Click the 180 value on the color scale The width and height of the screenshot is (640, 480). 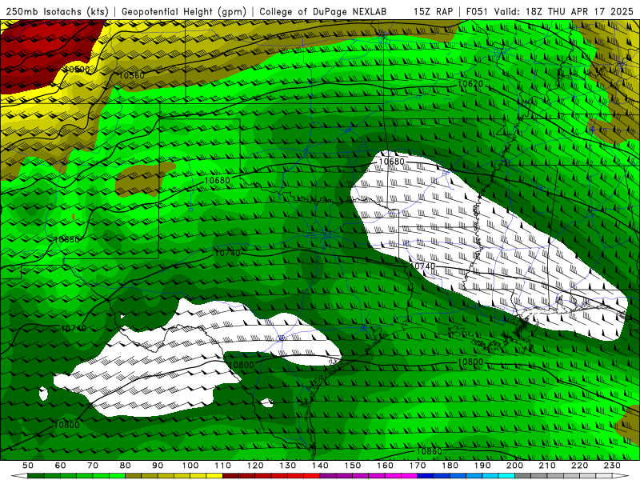click(450, 466)
